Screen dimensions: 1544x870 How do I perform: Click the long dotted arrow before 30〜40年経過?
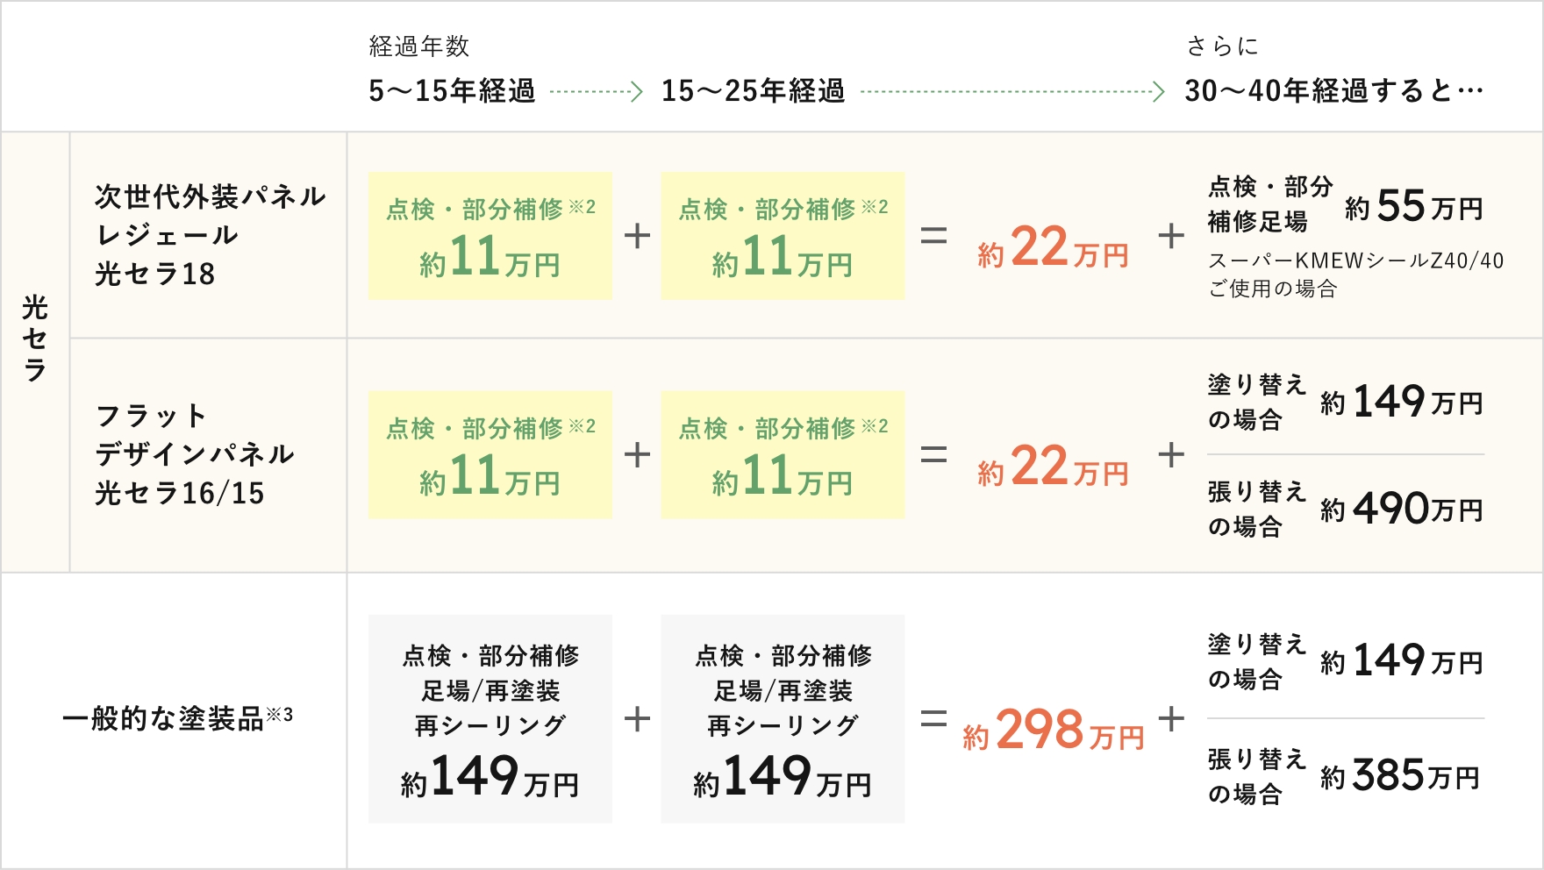[1012, 91]
